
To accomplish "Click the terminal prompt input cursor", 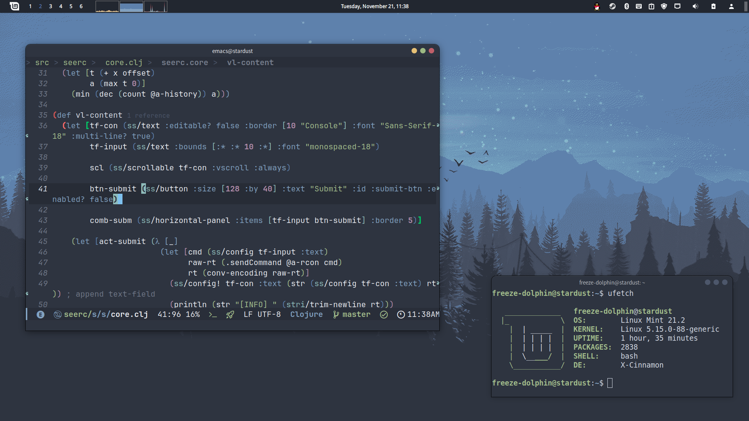I will point(610,383).
